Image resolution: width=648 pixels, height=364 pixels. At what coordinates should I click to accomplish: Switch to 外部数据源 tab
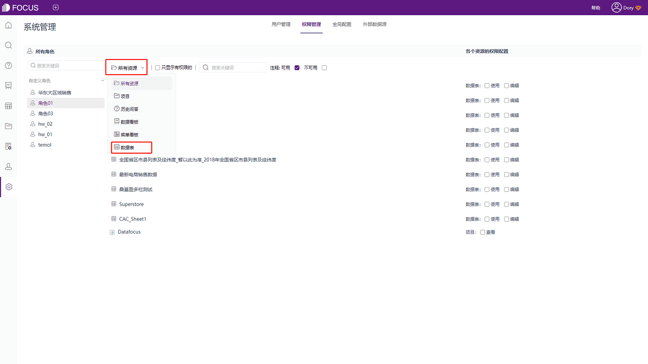pos(375,24)
